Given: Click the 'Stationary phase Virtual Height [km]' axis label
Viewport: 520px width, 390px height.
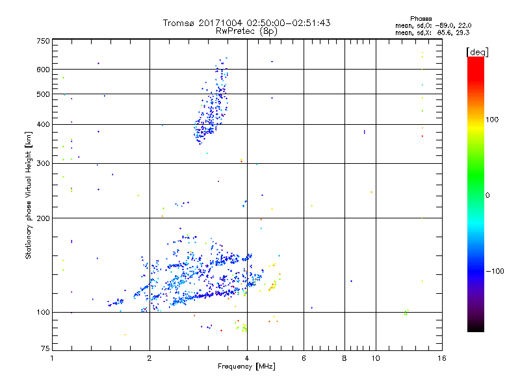Looking at the screenshot, I should coord(29,195).
